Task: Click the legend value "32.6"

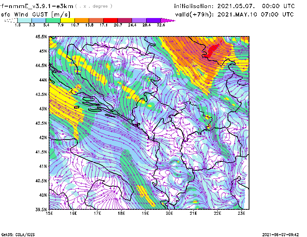Action: pos(161,25)
